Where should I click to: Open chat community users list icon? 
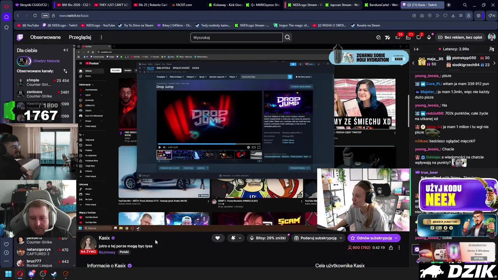491,49
